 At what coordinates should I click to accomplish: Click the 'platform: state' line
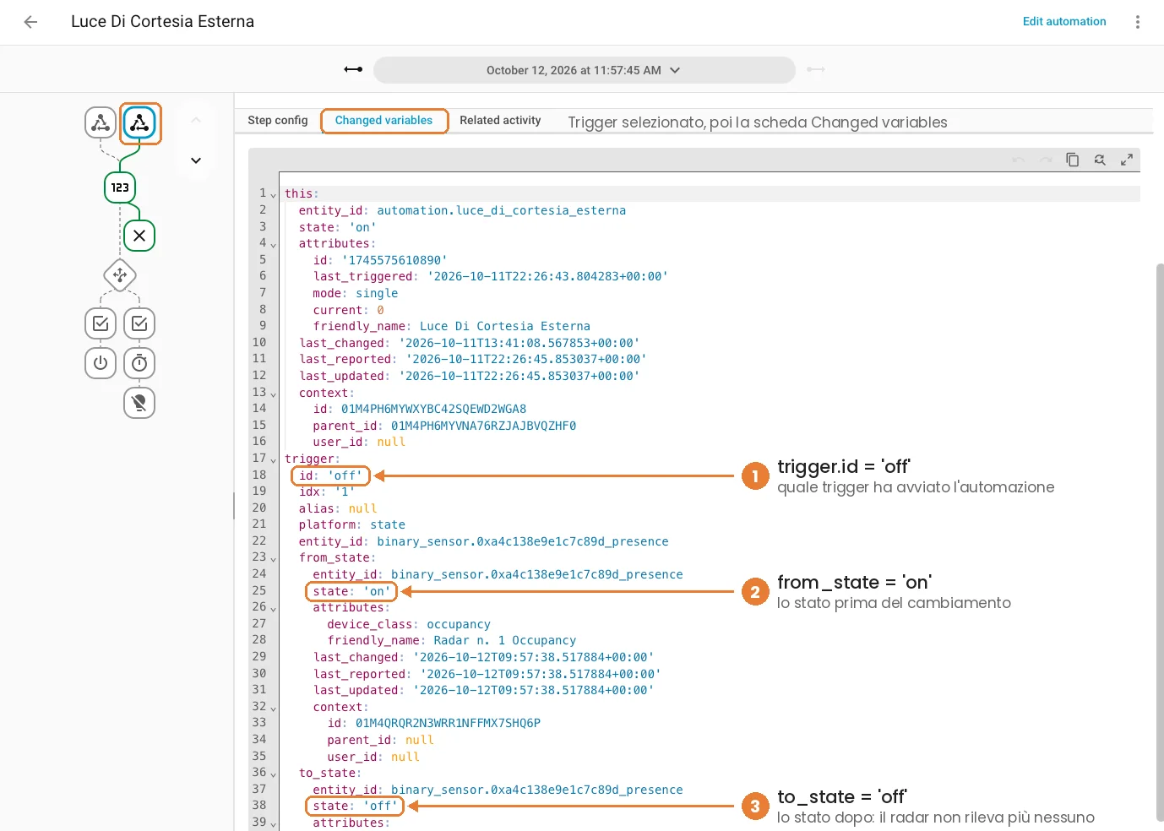coord(352,525)
